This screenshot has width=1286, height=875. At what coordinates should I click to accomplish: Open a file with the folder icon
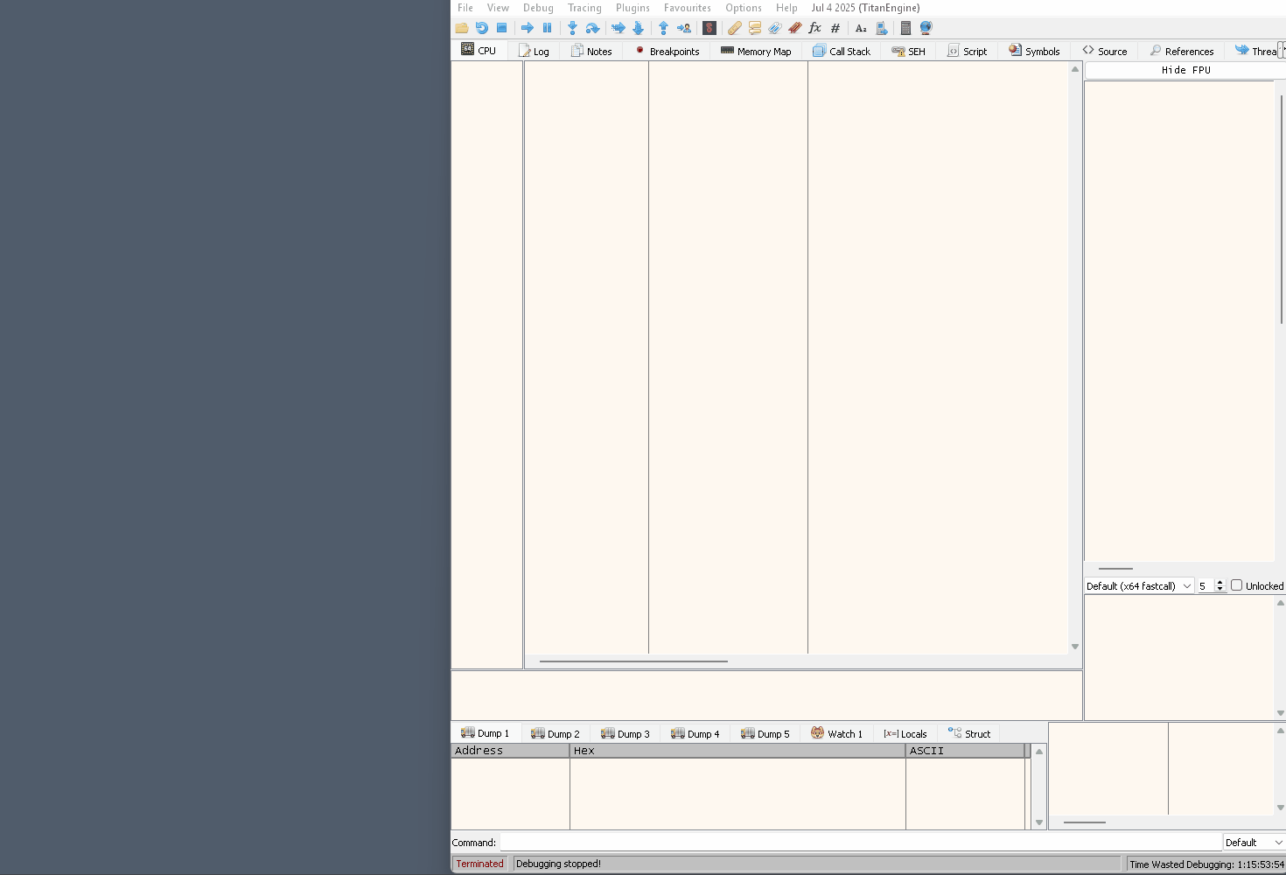coord(462,28)
